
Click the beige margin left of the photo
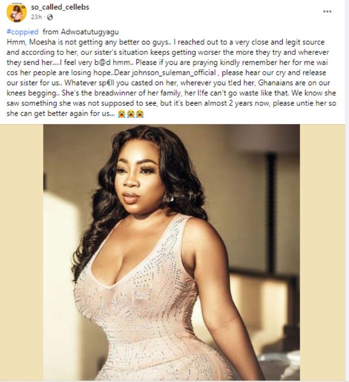[x=21, y=252]
